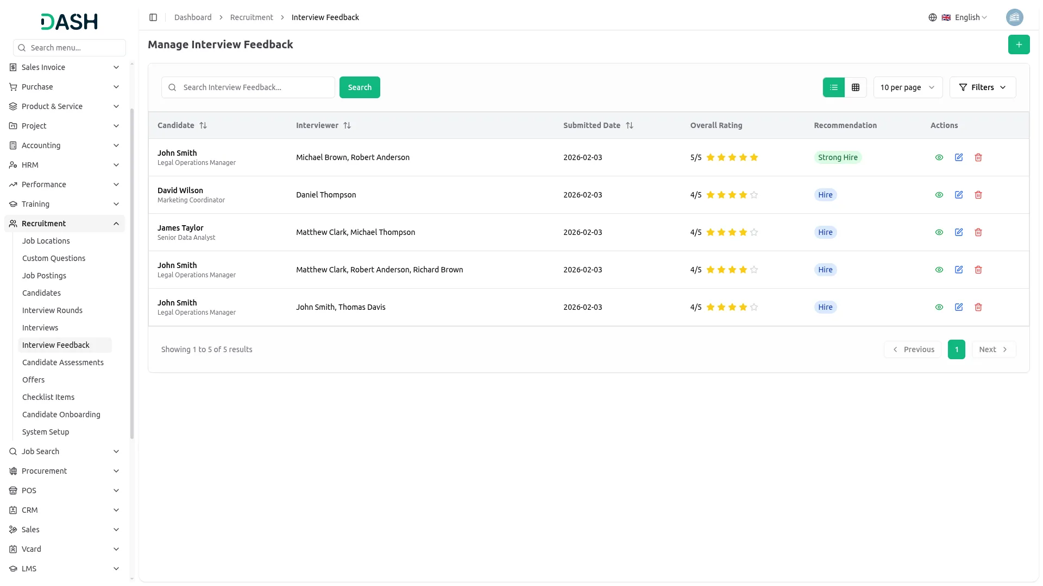Switch to grid view layout
This screenshot has width=1043, height=586.
click(856, 87)
